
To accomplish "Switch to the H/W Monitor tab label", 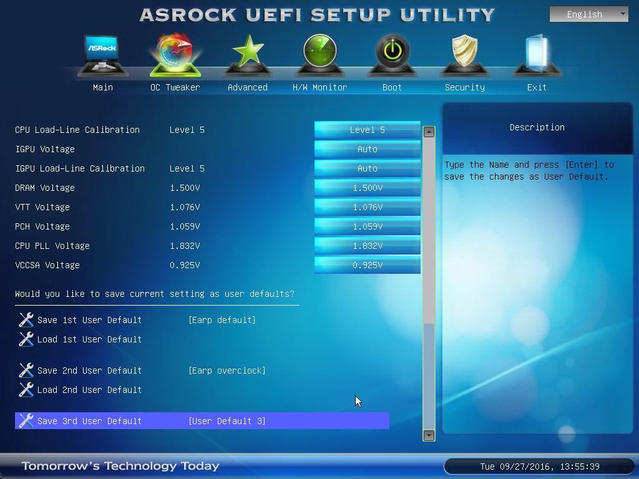I will pos(320,87).
